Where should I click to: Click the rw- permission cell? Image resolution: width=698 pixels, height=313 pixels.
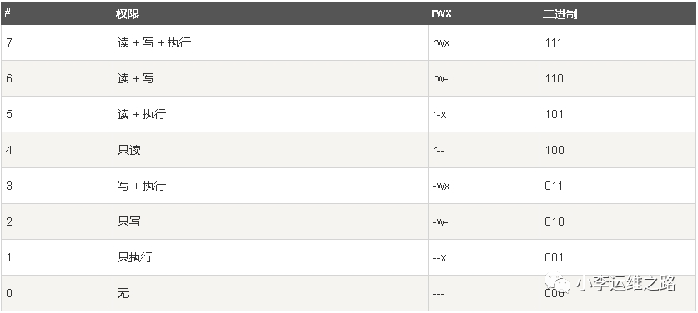[484, 78]
